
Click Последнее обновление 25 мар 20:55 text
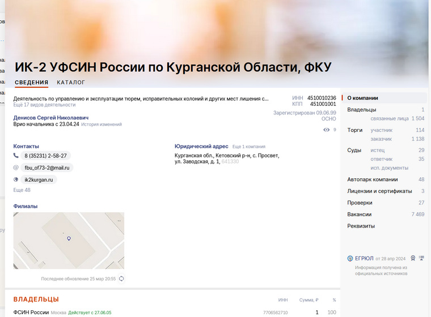point(78,279)
